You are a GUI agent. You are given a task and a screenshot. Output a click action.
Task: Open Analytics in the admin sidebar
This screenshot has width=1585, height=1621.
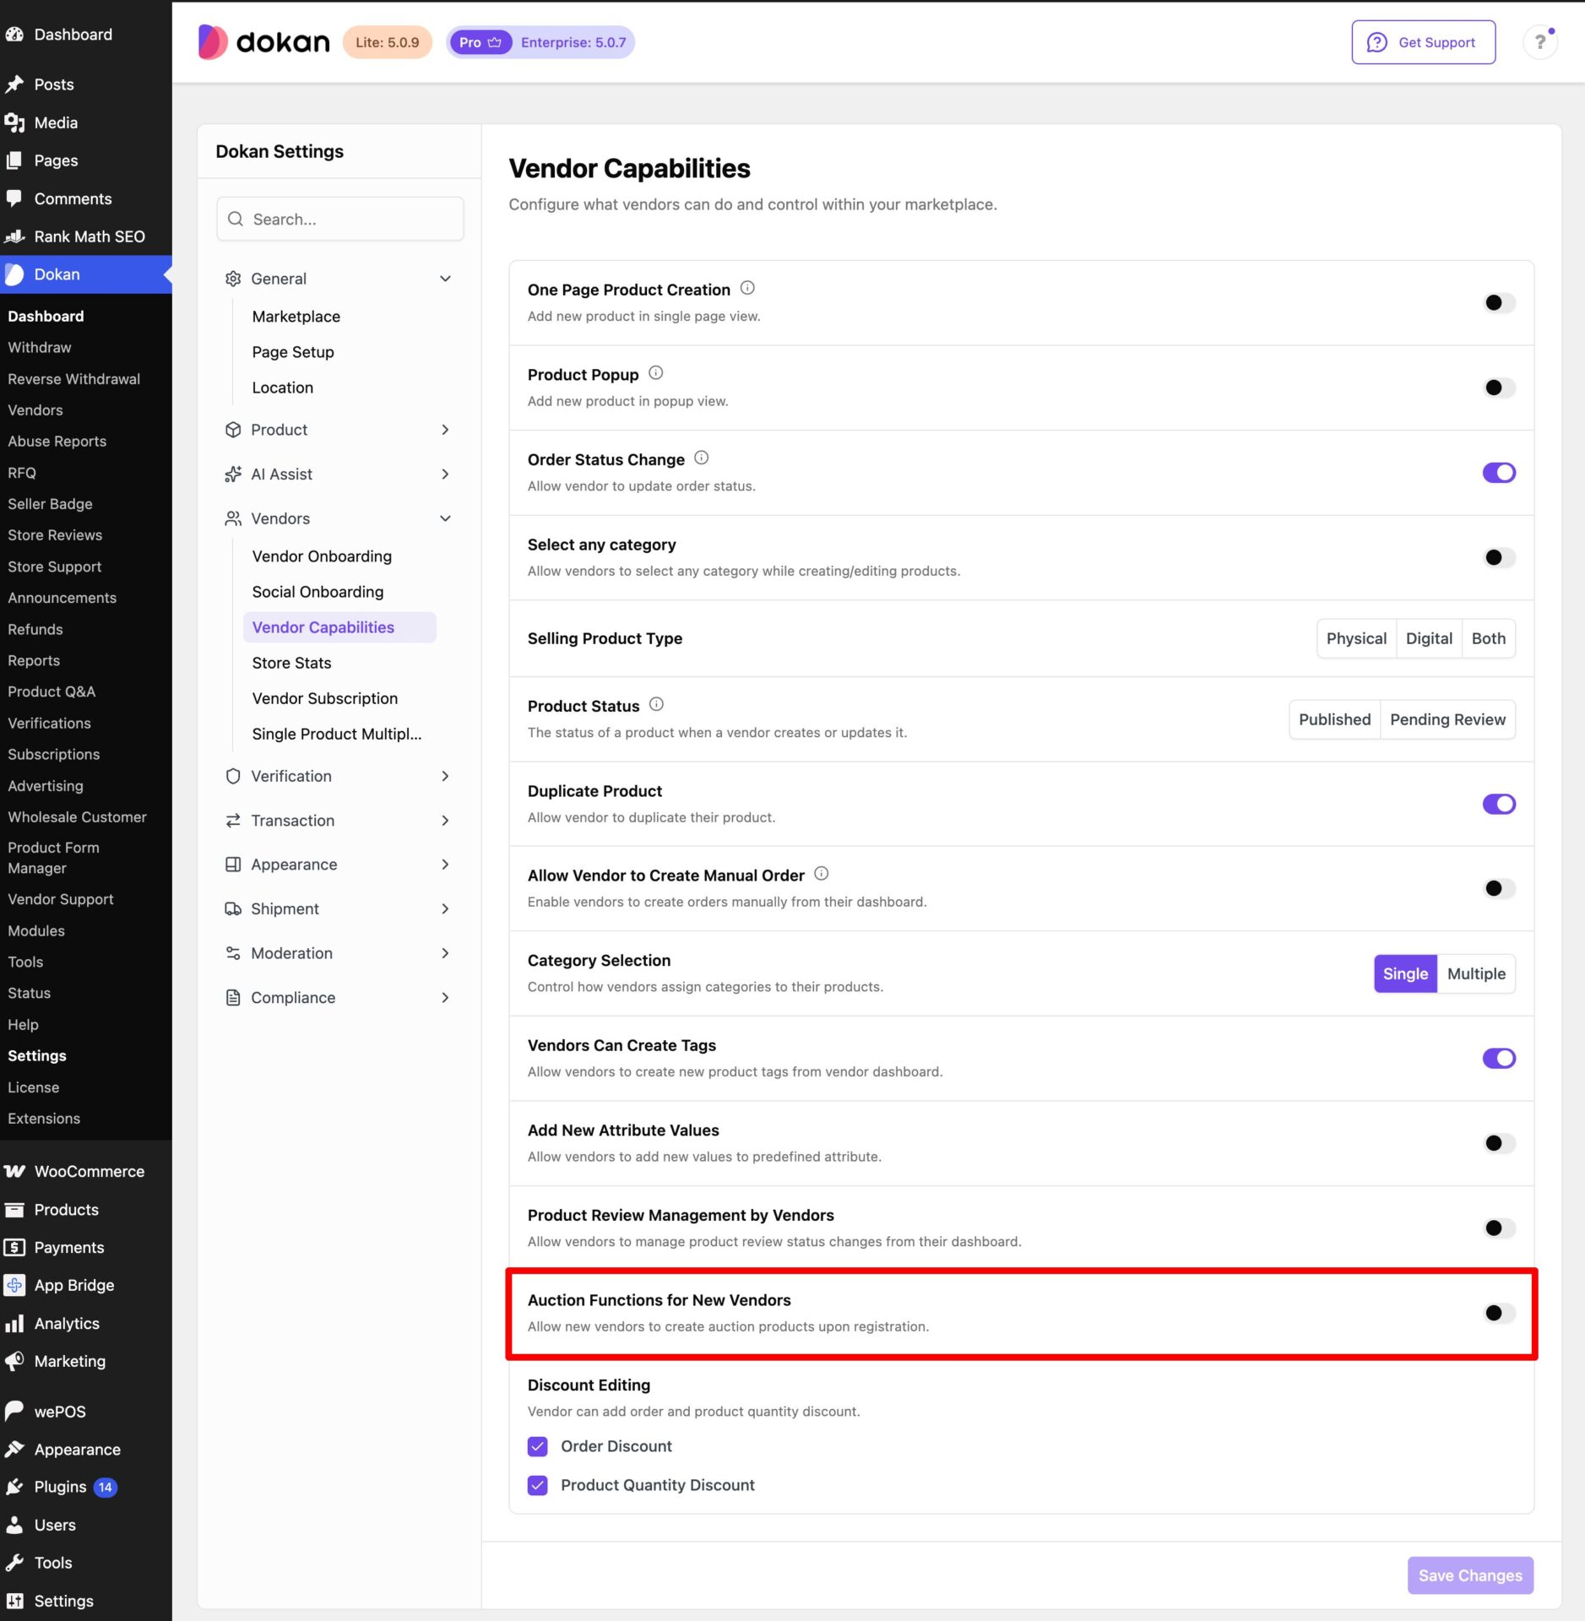[x=85, y=1323]
